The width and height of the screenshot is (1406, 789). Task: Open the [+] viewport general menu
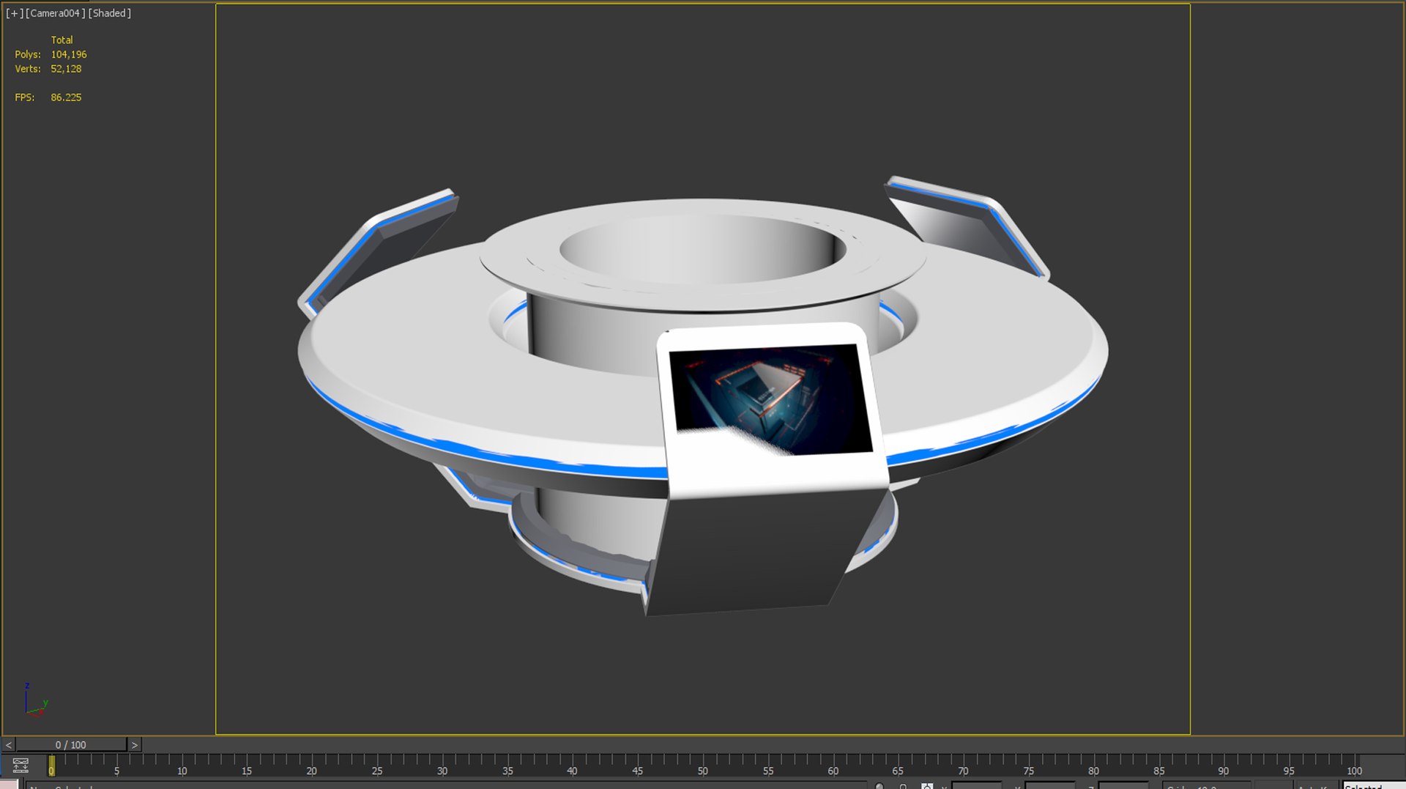[x=15, y=13]
